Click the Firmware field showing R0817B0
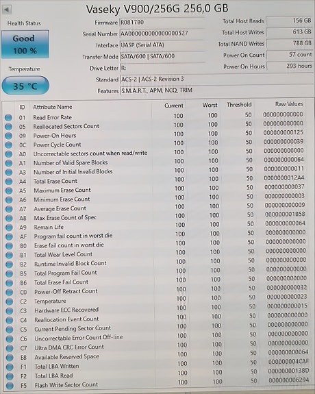Viewport: 315px width, 394px height. point(162,22)
